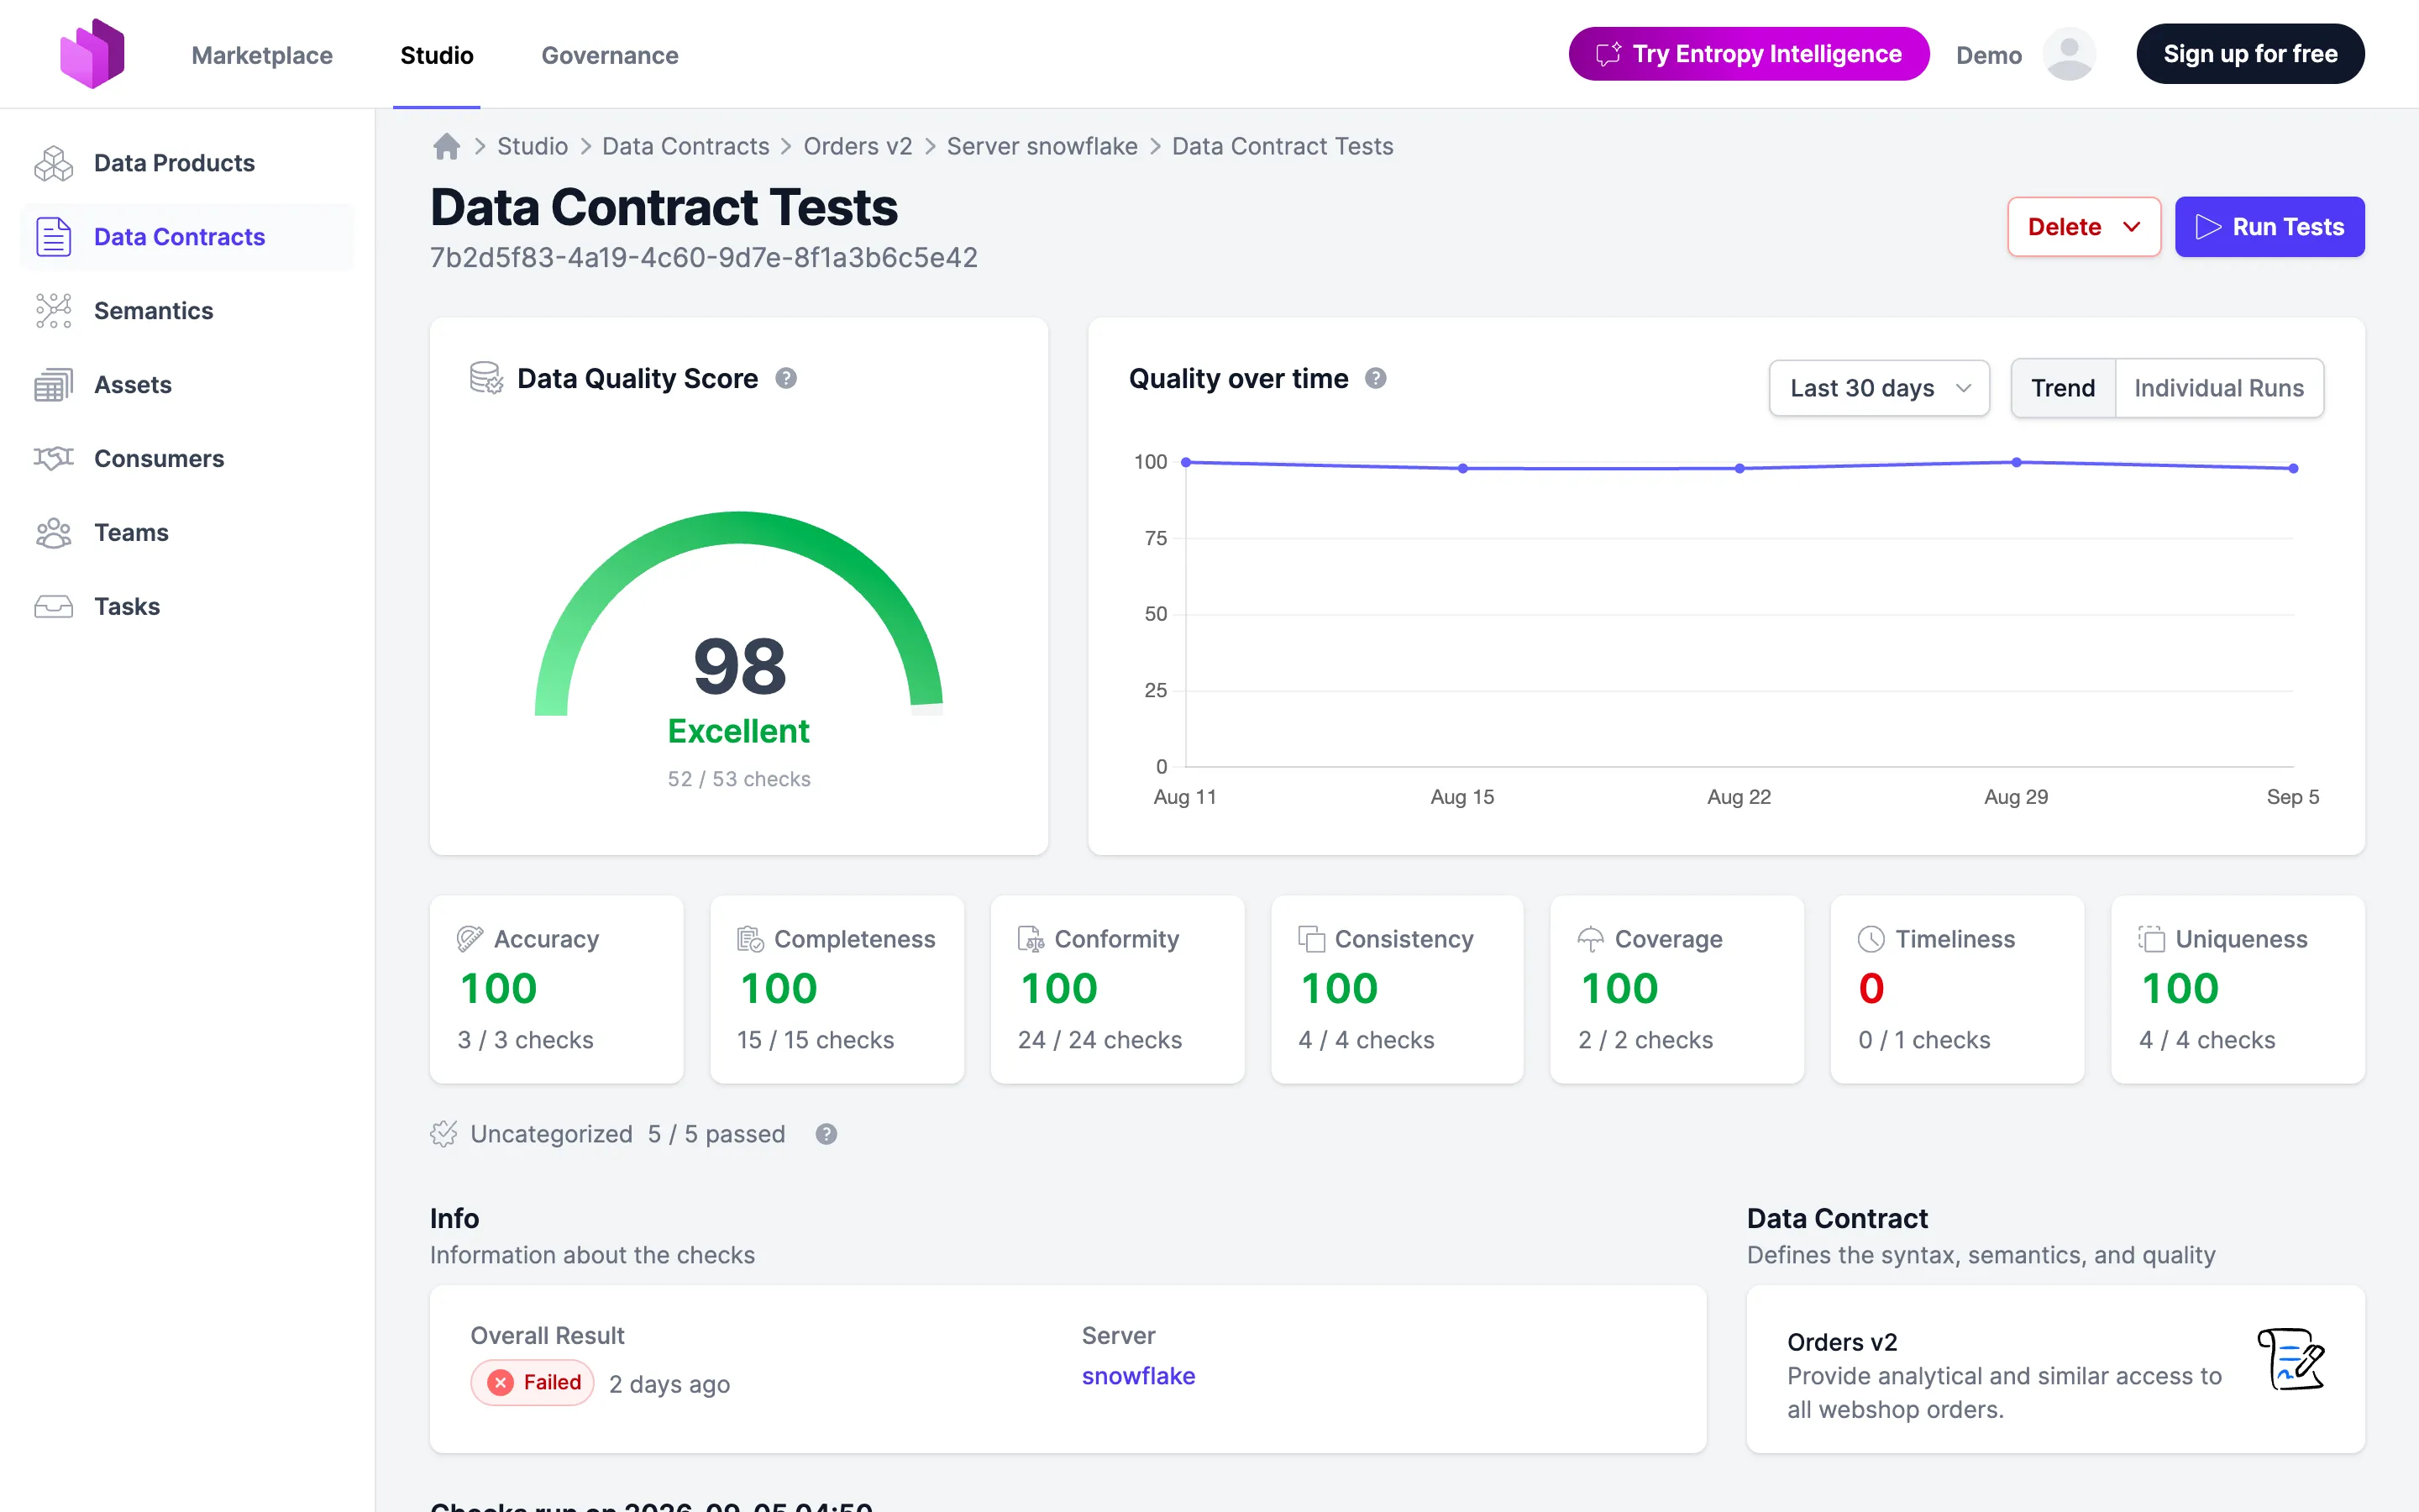This screenshot has height=1512, width=2419.
Task: Go to Data Contracts breadcrumb link
Action: pos(685,147)
